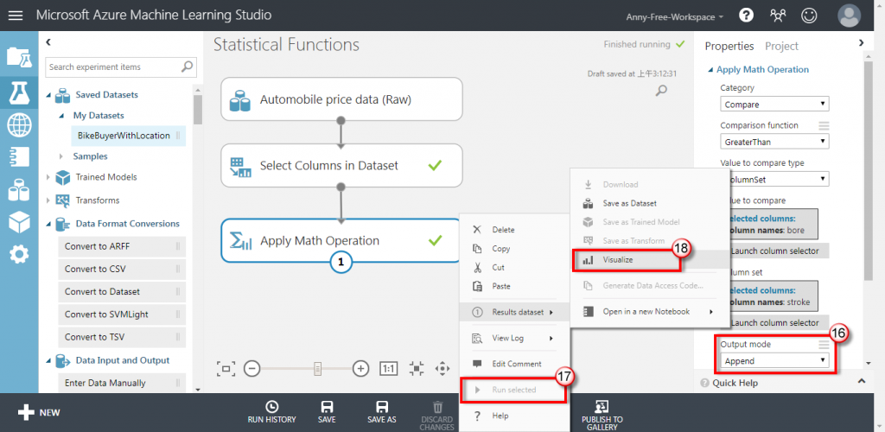This screenshot has width=885, height=432.
Task: Collapse the My Datasets tree node
Action: click(61, 116)
